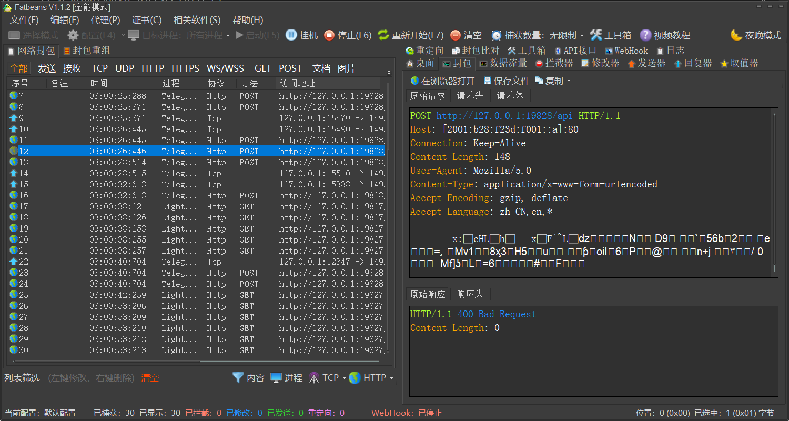Select packet row 22 Tcp
The width and height of the screenshot is (789, 421).
click(197, 262)
